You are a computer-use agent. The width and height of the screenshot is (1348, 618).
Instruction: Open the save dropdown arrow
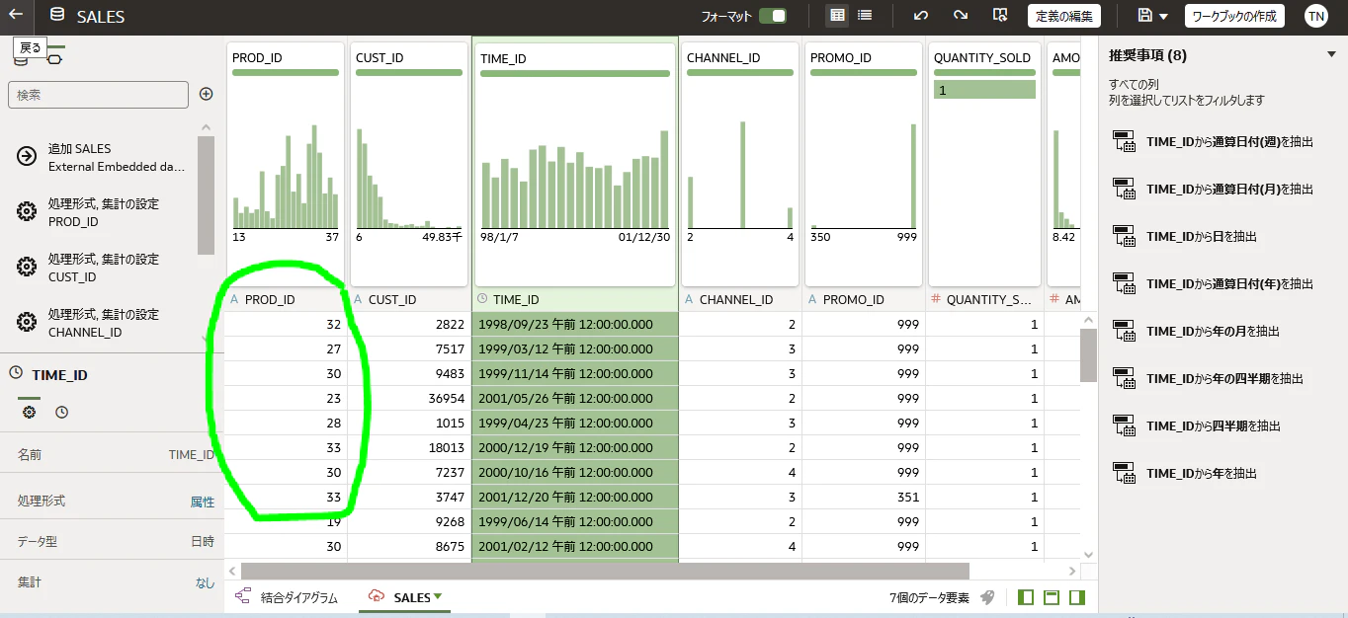click(x=1164, y=17)
